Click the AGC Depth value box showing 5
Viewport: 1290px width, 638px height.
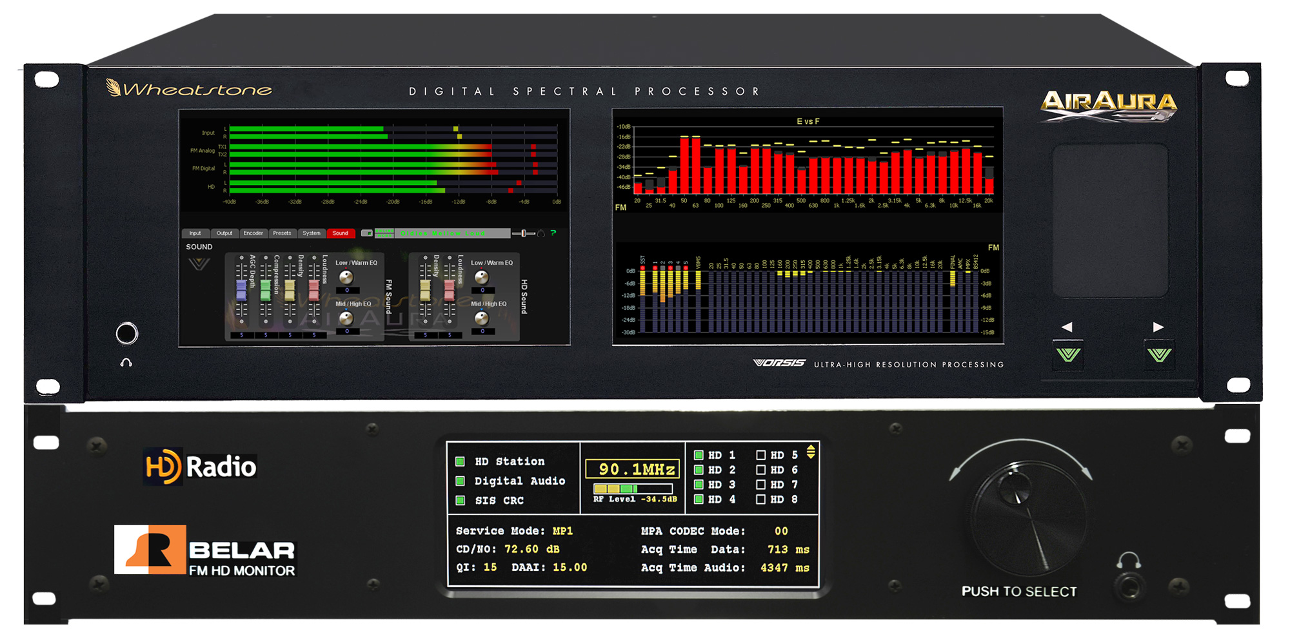click(241, 335)
